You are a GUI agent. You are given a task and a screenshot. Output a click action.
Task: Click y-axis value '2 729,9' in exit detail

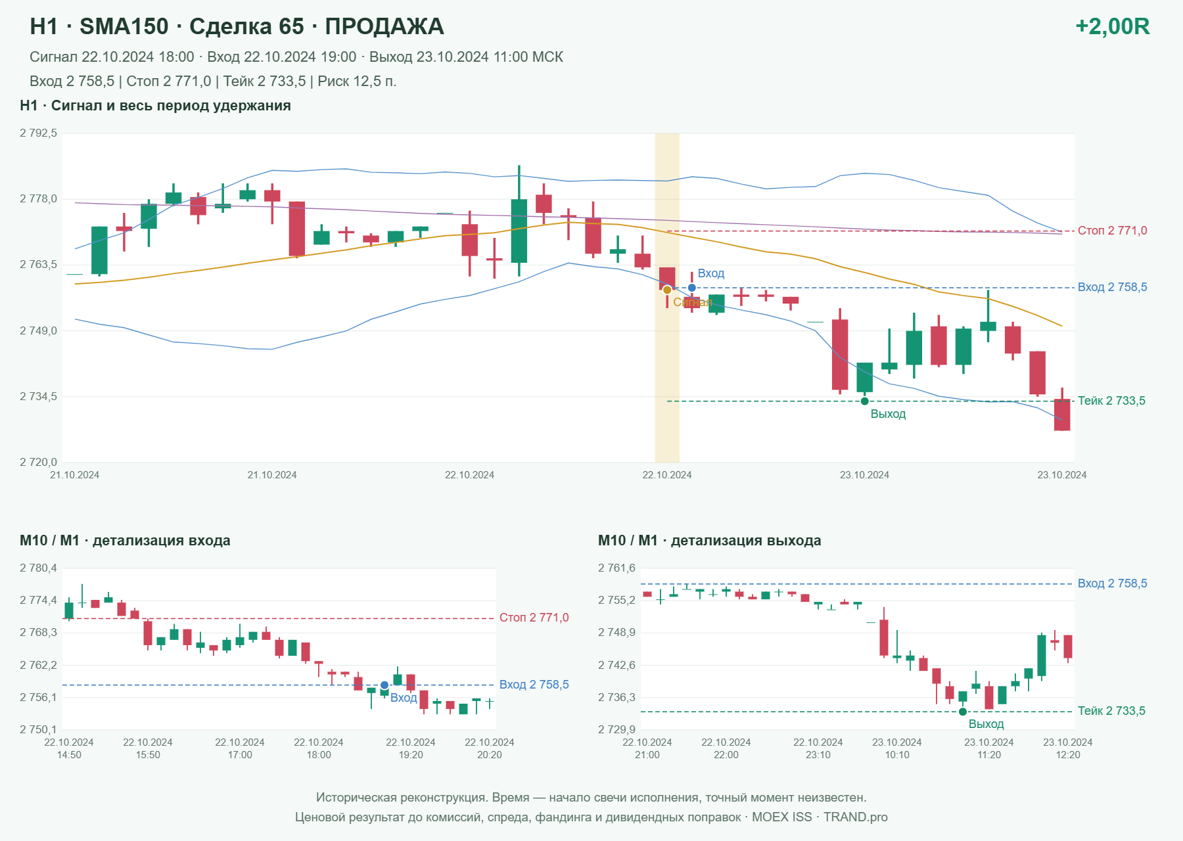point(616,730)
